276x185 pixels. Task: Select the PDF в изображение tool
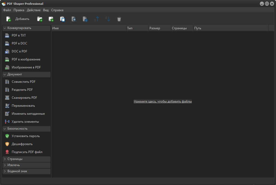pyautogui.click(x=26, y=59)
